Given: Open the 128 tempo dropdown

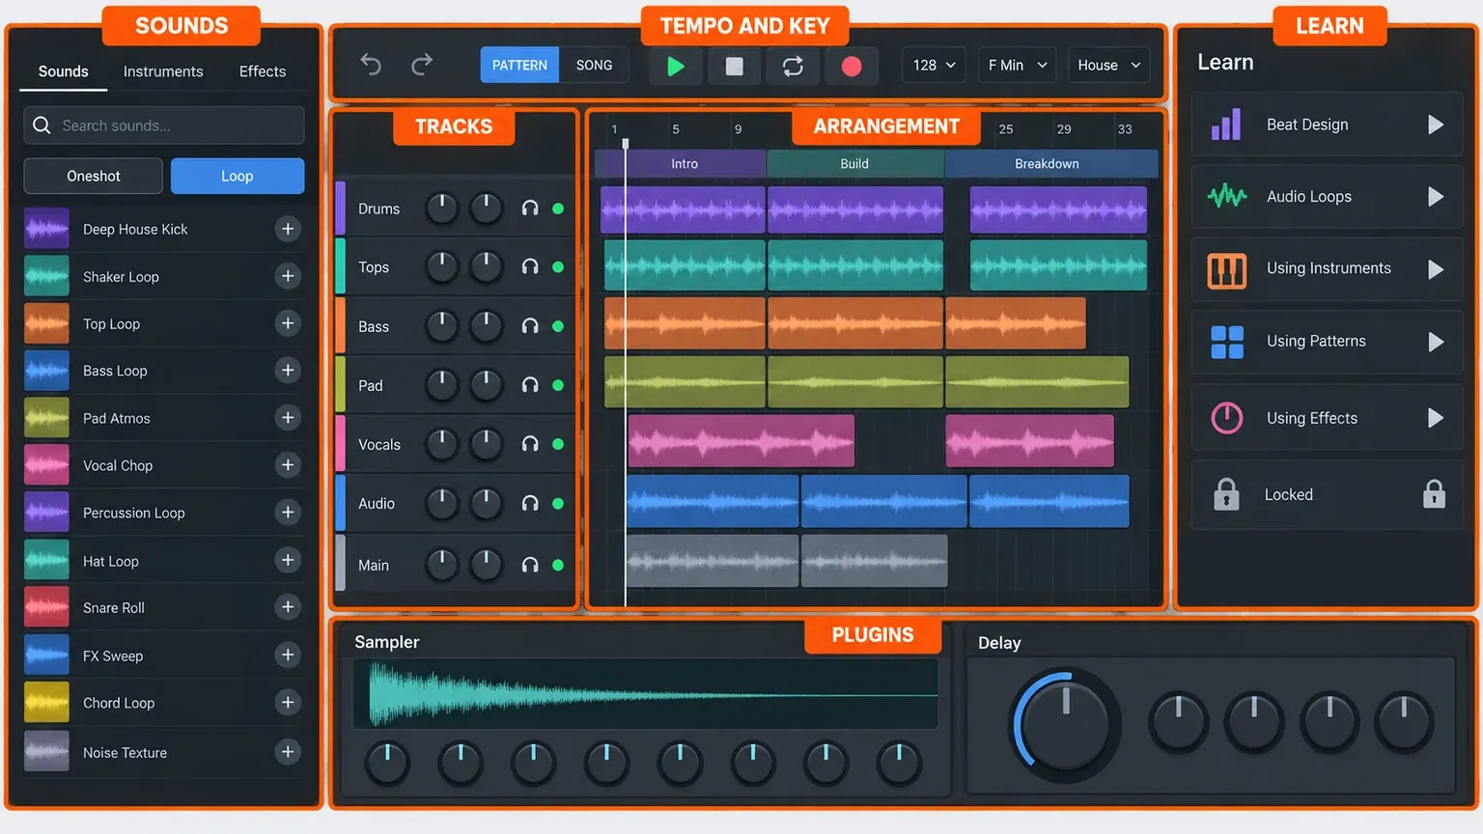Looking at the screenshot, I should coord(934,65).
